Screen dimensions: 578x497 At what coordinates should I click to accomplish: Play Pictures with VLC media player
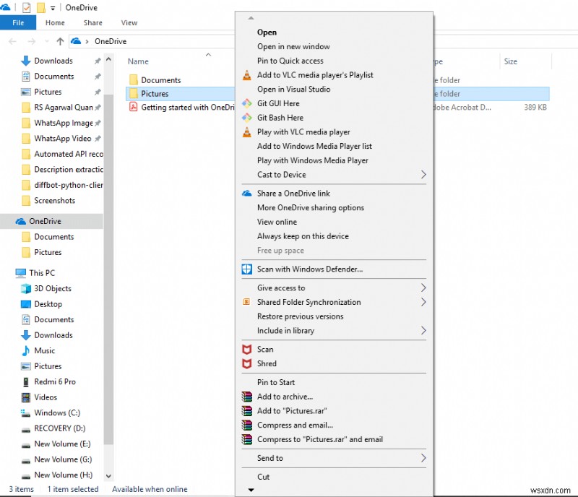pos(301,132)
